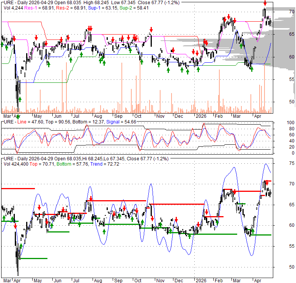Click the "Vol 4,244" label in top chart
This screenshot has height=283, width=296.
tap(13, 8)
